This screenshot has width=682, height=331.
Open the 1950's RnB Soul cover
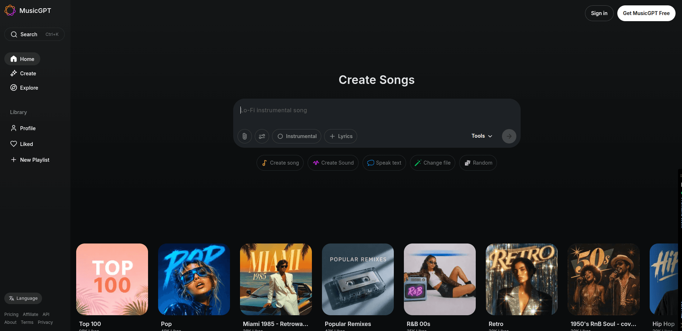click(604, 279)
